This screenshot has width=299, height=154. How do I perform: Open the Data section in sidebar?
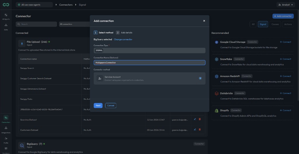click(x=6, y=27)
